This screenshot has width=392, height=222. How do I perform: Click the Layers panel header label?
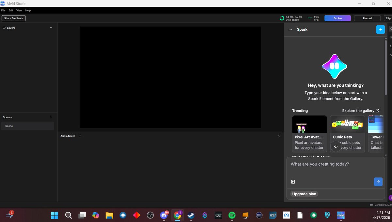click(11, 28)
